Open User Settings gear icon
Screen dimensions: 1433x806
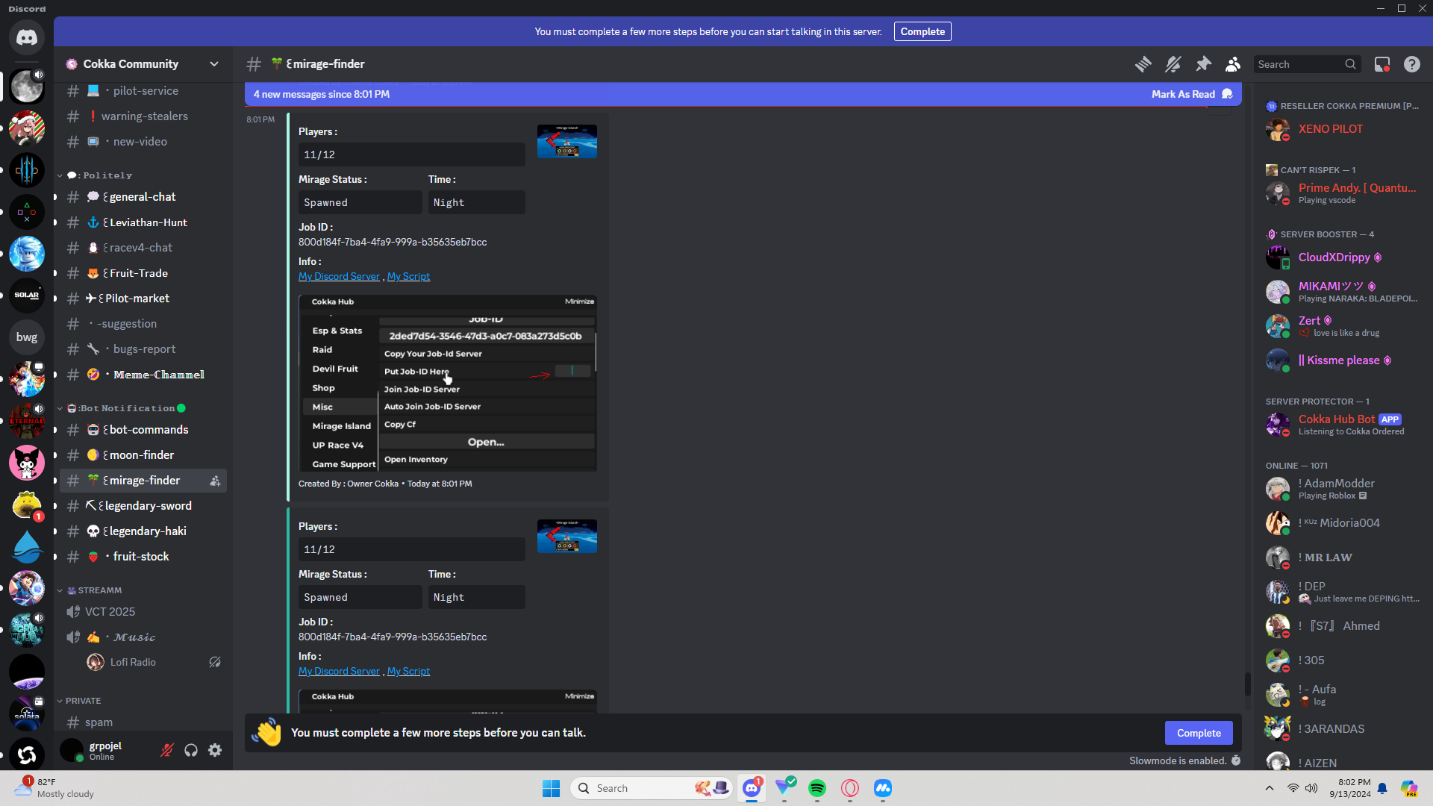coord(215,750)
